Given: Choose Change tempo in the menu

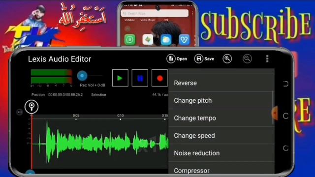Looking at the screenshot, I should click(221, 118).
